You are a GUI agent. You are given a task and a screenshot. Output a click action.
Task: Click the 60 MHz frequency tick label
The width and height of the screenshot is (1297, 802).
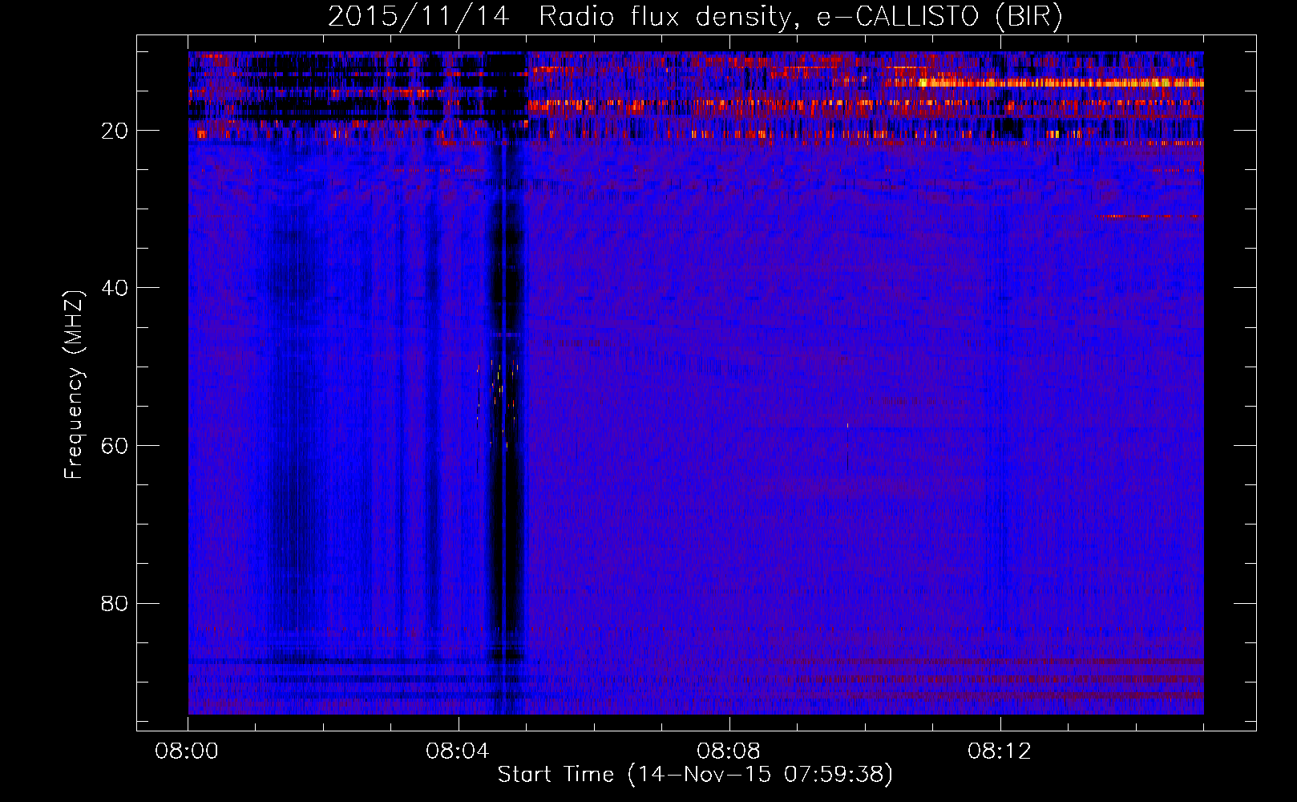click(x=115, y=446)
